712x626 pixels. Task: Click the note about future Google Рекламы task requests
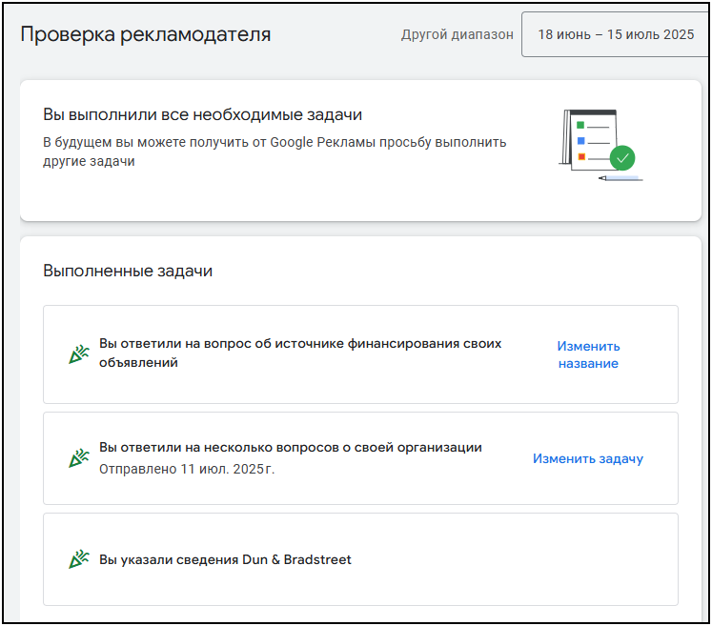click(275, 151)
